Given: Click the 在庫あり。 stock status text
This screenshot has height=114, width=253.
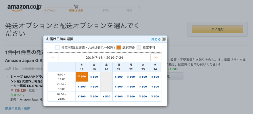Looking at the screenshot, I should pyautogui.click(x=18, y=95).
